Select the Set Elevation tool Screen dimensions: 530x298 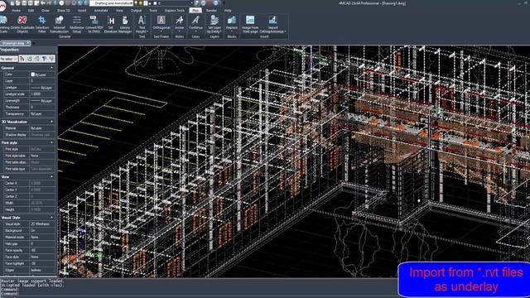tap(110, 24)
